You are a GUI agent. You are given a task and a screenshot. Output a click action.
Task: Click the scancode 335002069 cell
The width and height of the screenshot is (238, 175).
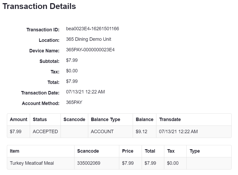tap(89, 163)
